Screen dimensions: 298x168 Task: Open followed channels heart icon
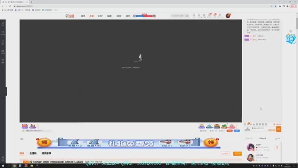[x=199, y=16]
